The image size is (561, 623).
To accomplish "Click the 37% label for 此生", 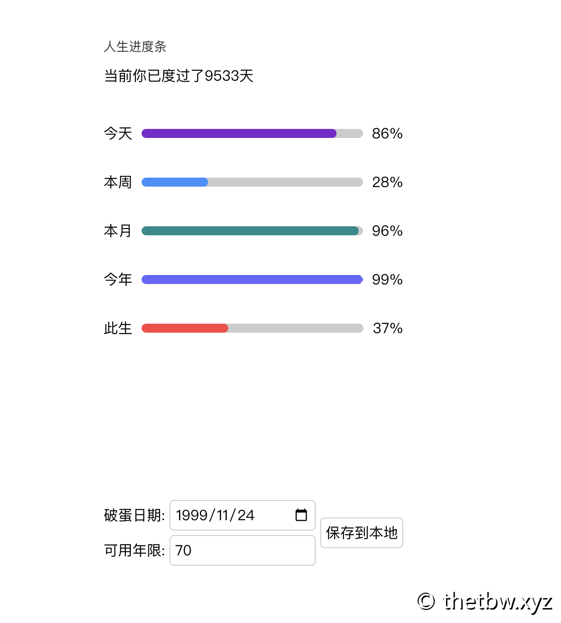I will pyautogui.click(x=387, y=328).
